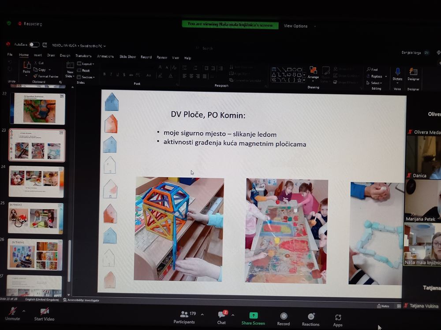Click the Dictate microphone icon
Screen dimensions: 441x330
click(397, 72)
